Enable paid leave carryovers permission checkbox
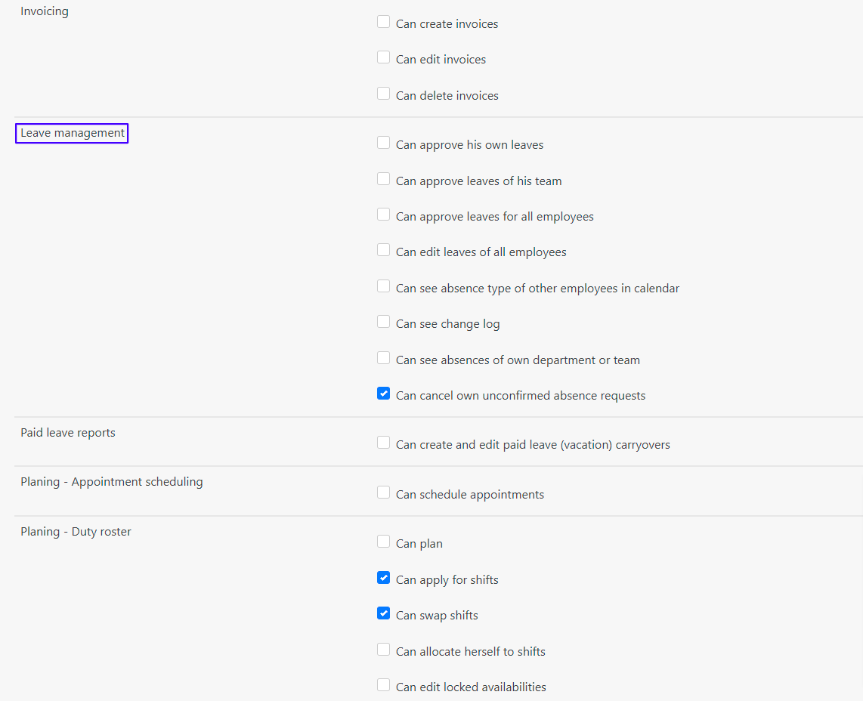Viewport: 863px width, 701px height. click(x=383, y=443)
